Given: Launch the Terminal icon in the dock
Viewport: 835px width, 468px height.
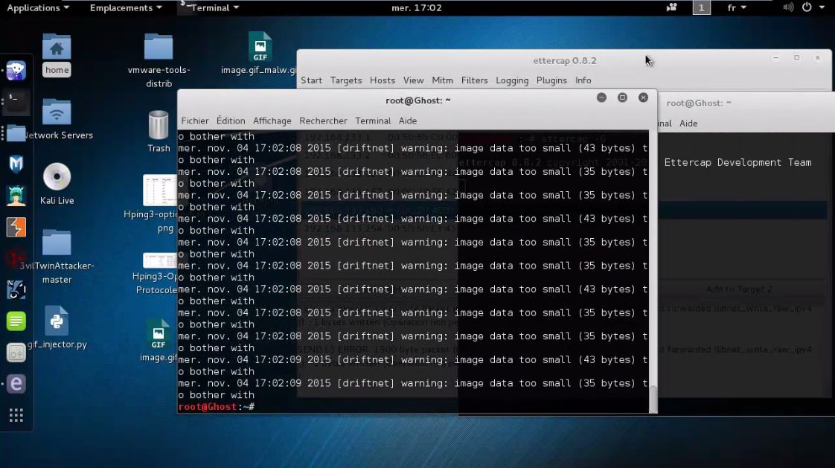Looking at the screenshot, I should [16, 101].
